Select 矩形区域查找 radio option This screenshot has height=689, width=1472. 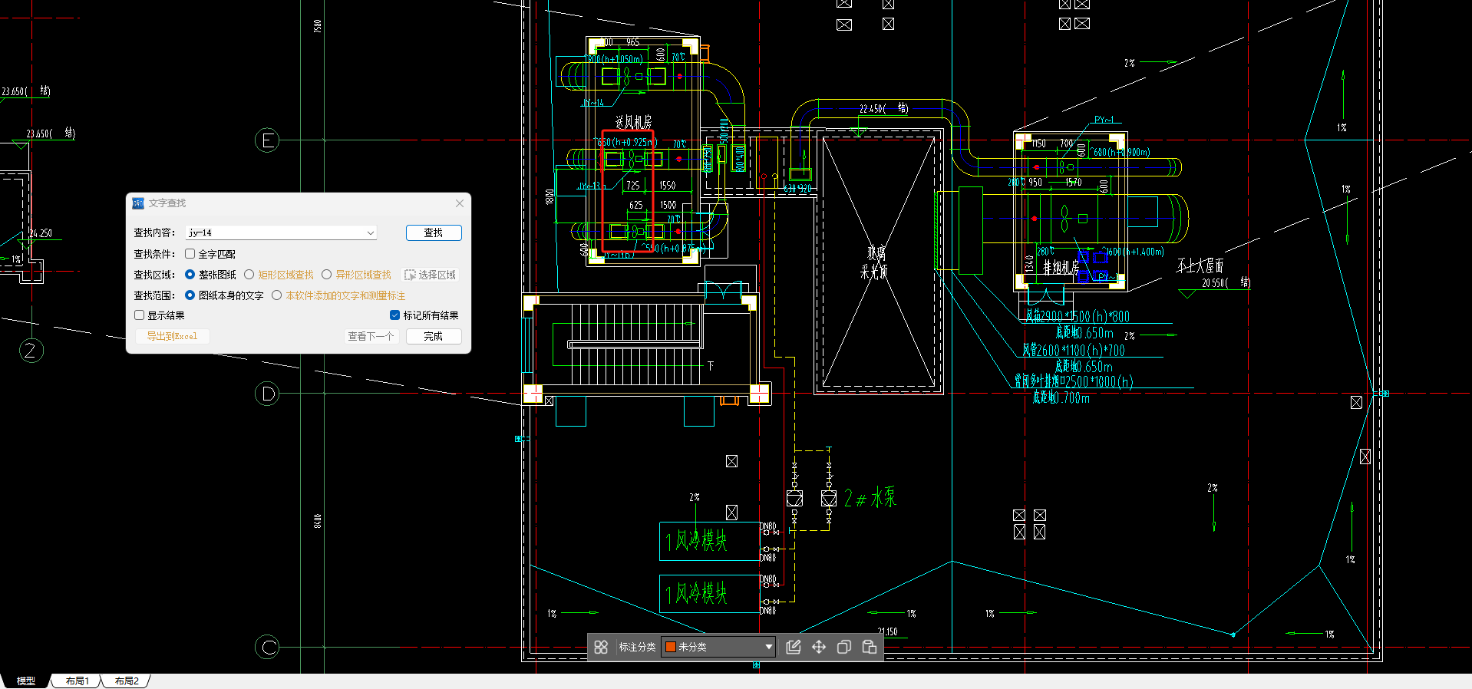(x=249, y=275)
